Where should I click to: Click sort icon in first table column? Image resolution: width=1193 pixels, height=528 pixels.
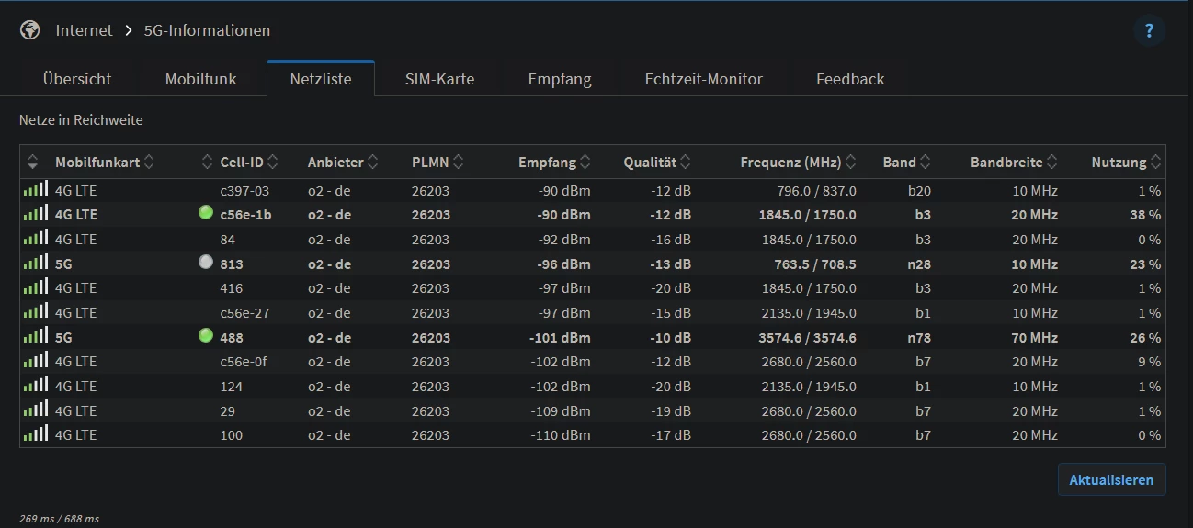tap(33, 163)
